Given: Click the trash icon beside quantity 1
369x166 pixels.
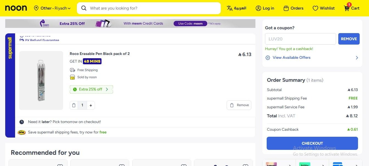Looking at the screenshot, I should 74,105.
